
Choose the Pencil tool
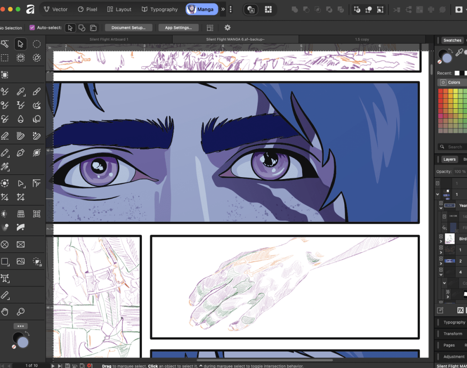(5, 152)
